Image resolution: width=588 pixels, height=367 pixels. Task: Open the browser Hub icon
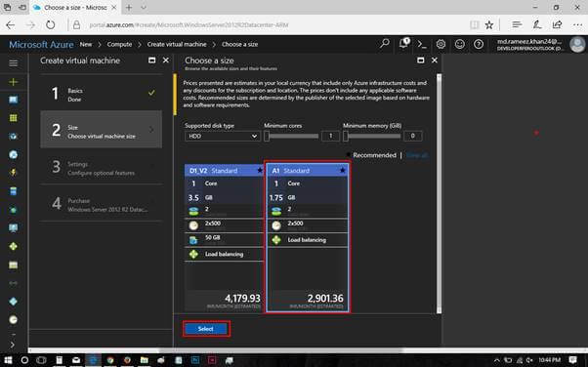517,24
